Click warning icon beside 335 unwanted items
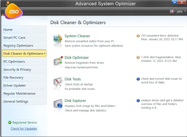This screenshot has height=137, width=187. 138,36
